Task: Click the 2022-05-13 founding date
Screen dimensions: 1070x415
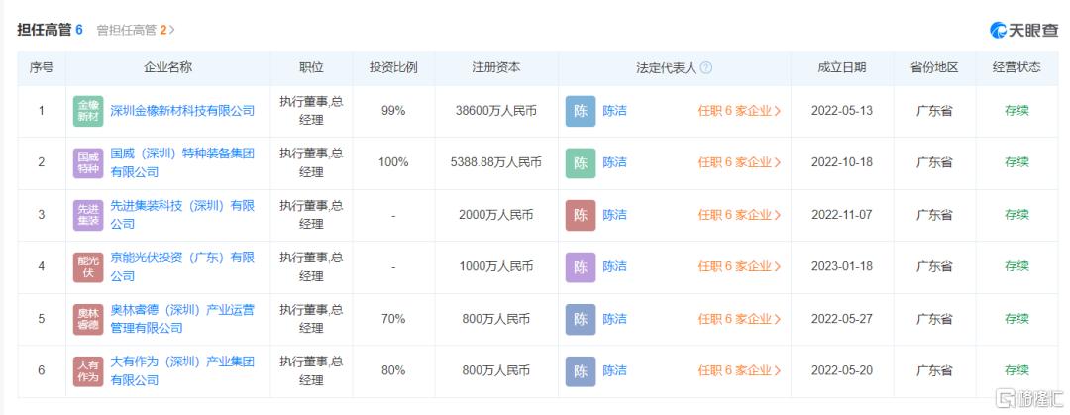Action: pyautogui.click(x=842, y=111)
